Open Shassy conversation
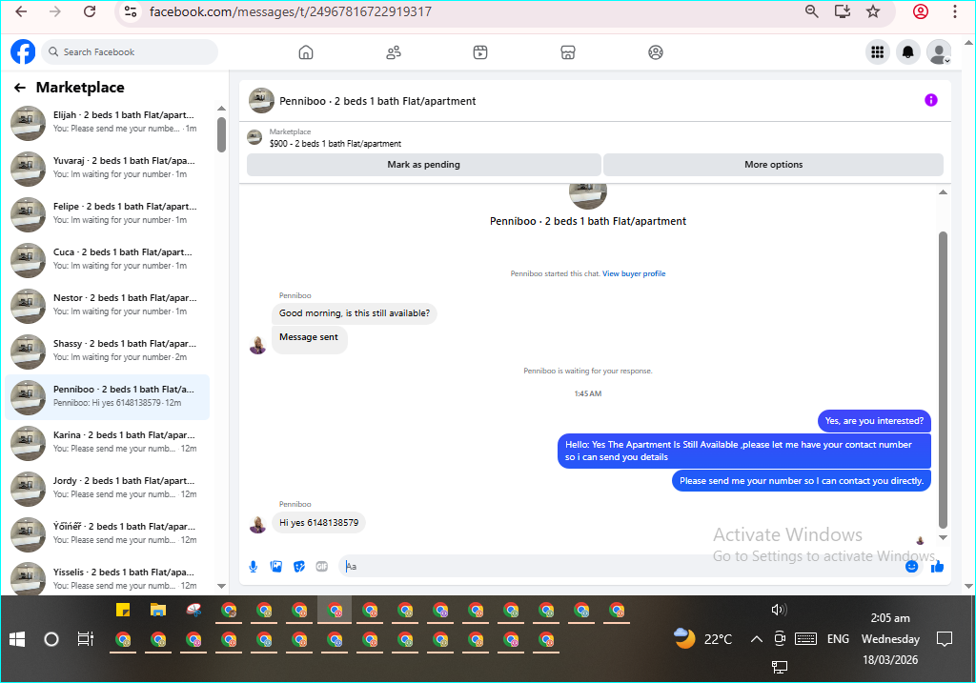976x683 pixels. pyautogui.click(x=107, y=352)
